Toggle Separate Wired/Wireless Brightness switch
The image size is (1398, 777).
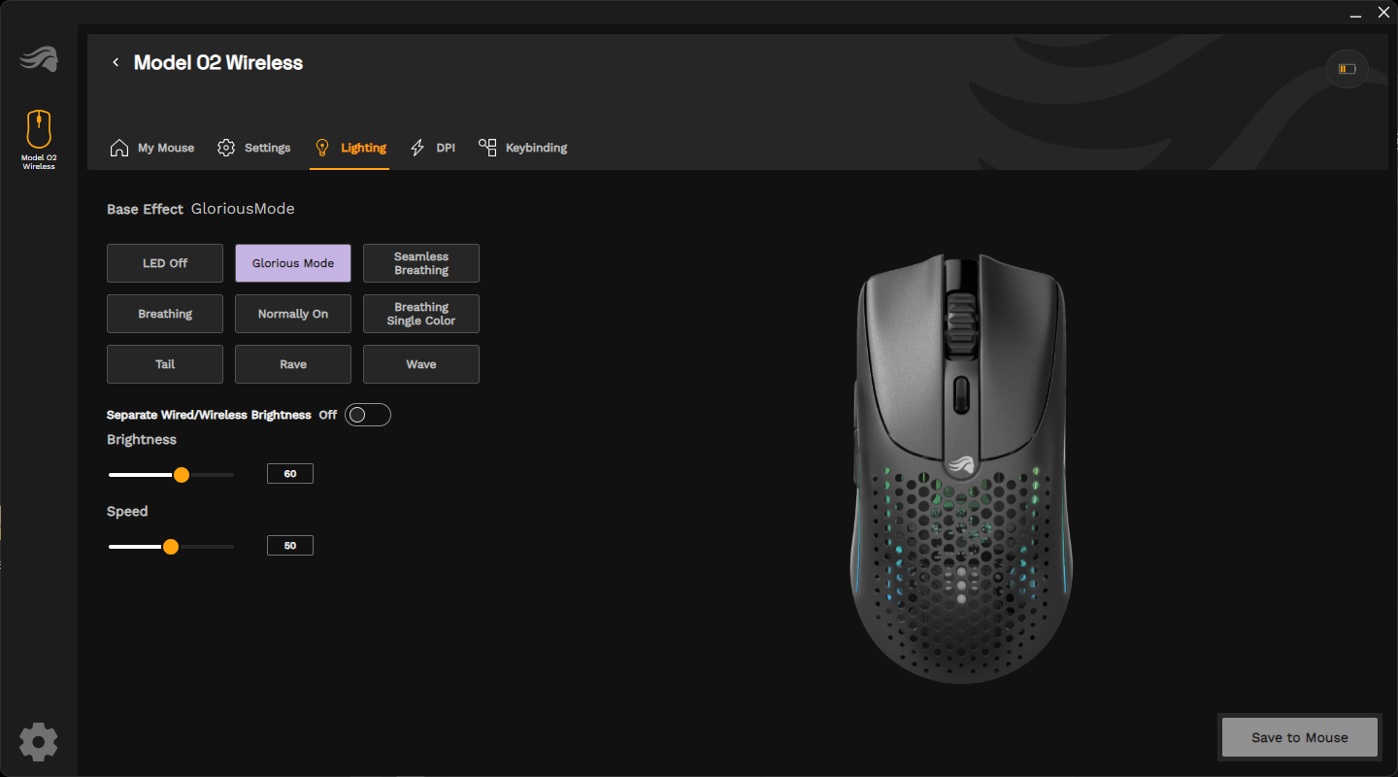tap(368, 415)
